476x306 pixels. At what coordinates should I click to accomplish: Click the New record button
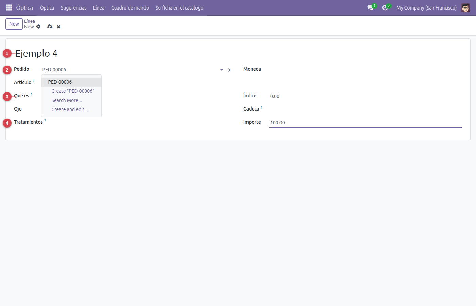14,24
